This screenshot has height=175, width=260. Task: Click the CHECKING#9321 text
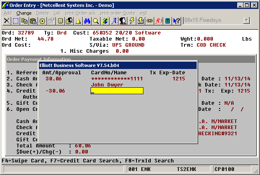(218, 134)
